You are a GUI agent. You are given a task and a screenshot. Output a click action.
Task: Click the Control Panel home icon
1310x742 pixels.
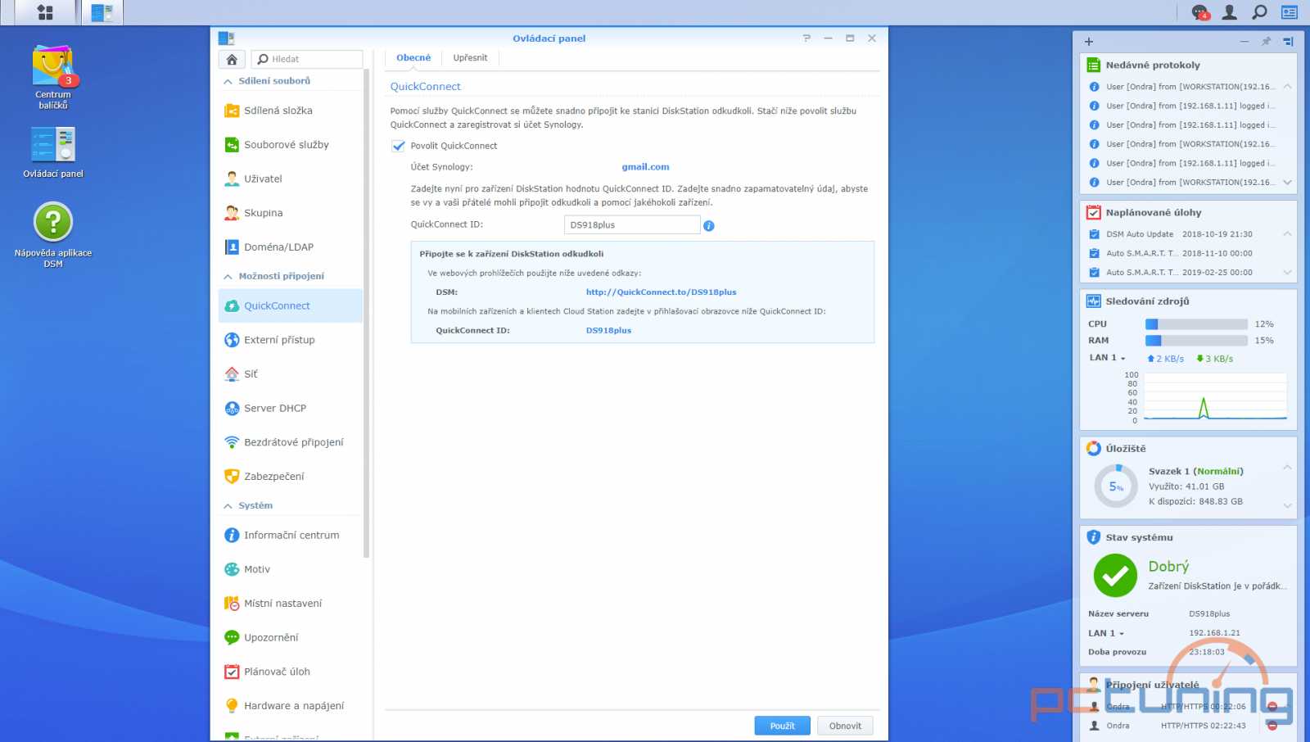[x=232, y=59]
